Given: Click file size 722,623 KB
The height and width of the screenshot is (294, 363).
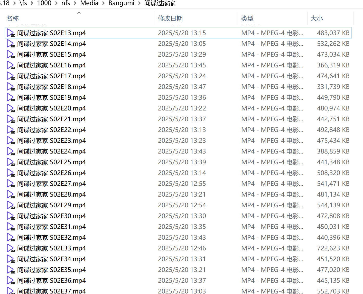Looking at the screenshot, I should pyautogui.click(x=333, y=248).
